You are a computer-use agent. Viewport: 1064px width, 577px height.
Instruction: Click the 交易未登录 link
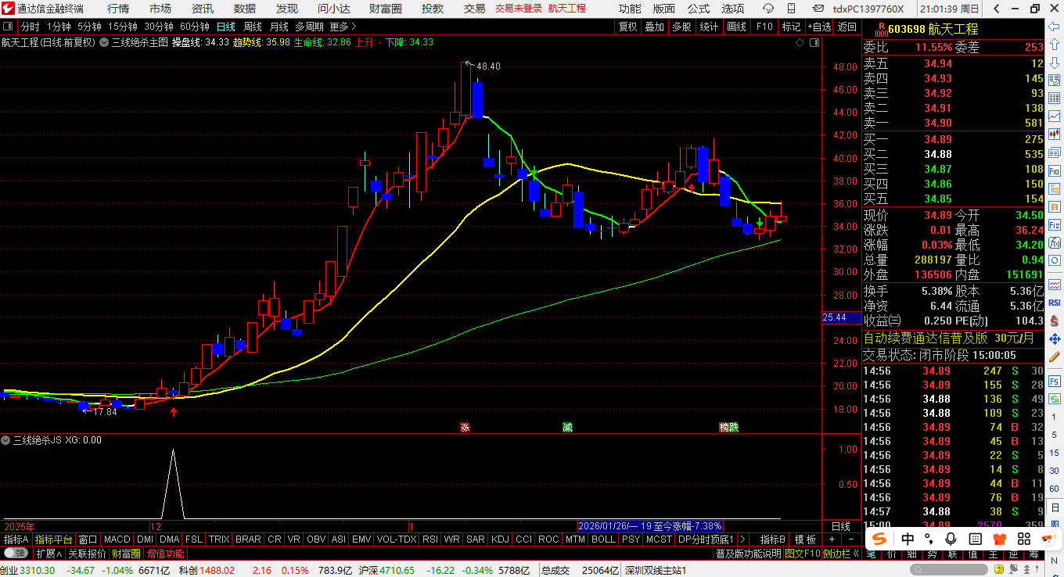click(518, 9)
